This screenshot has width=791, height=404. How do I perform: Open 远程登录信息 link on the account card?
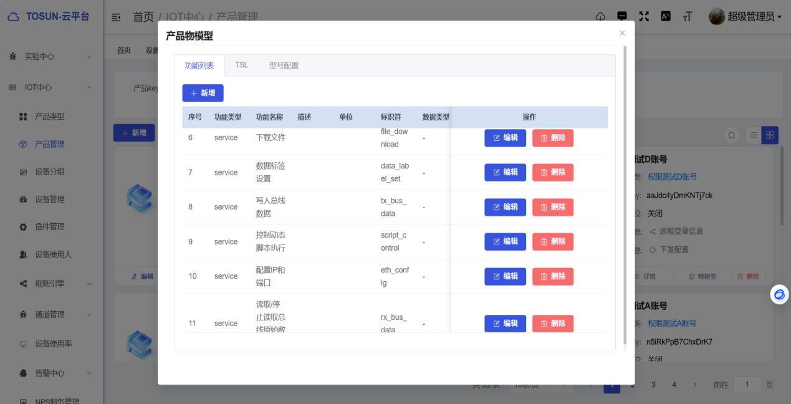point(682,231)
